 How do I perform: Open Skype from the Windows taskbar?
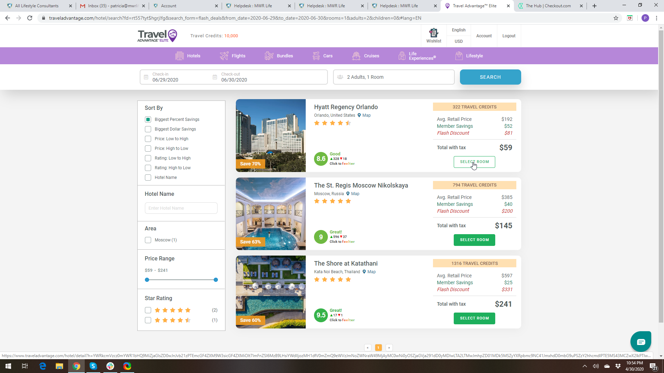pyautogui.click(x=93, y=366)
